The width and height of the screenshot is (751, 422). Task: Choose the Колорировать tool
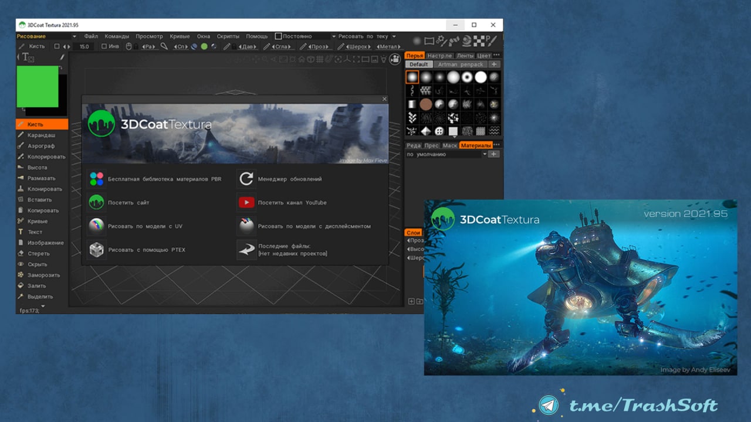point(42,156)
